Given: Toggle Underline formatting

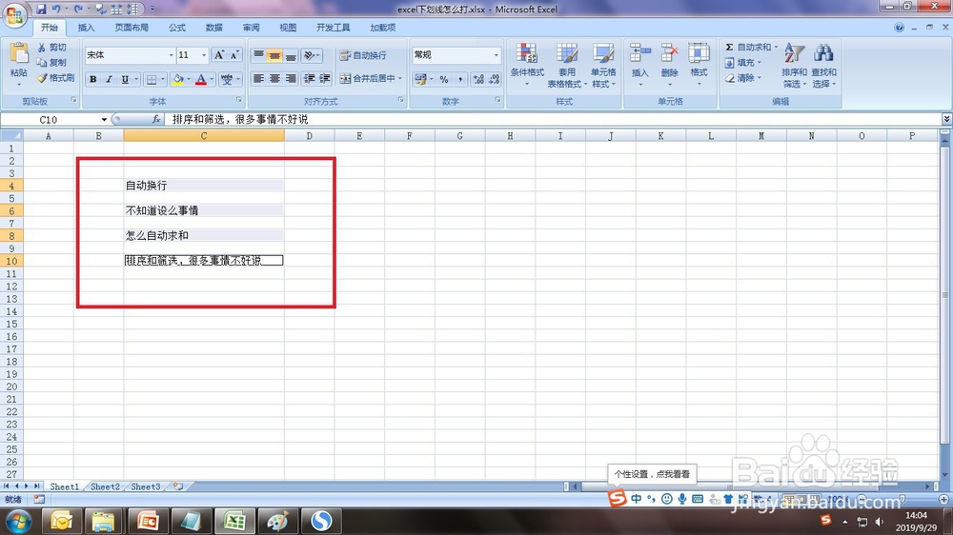Looking at the screenshot, I should tap(125, 79).
